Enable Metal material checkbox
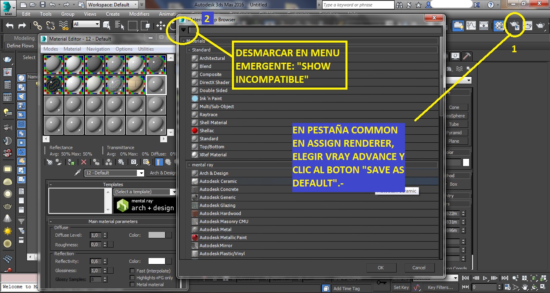 click(x=132, y=285)
